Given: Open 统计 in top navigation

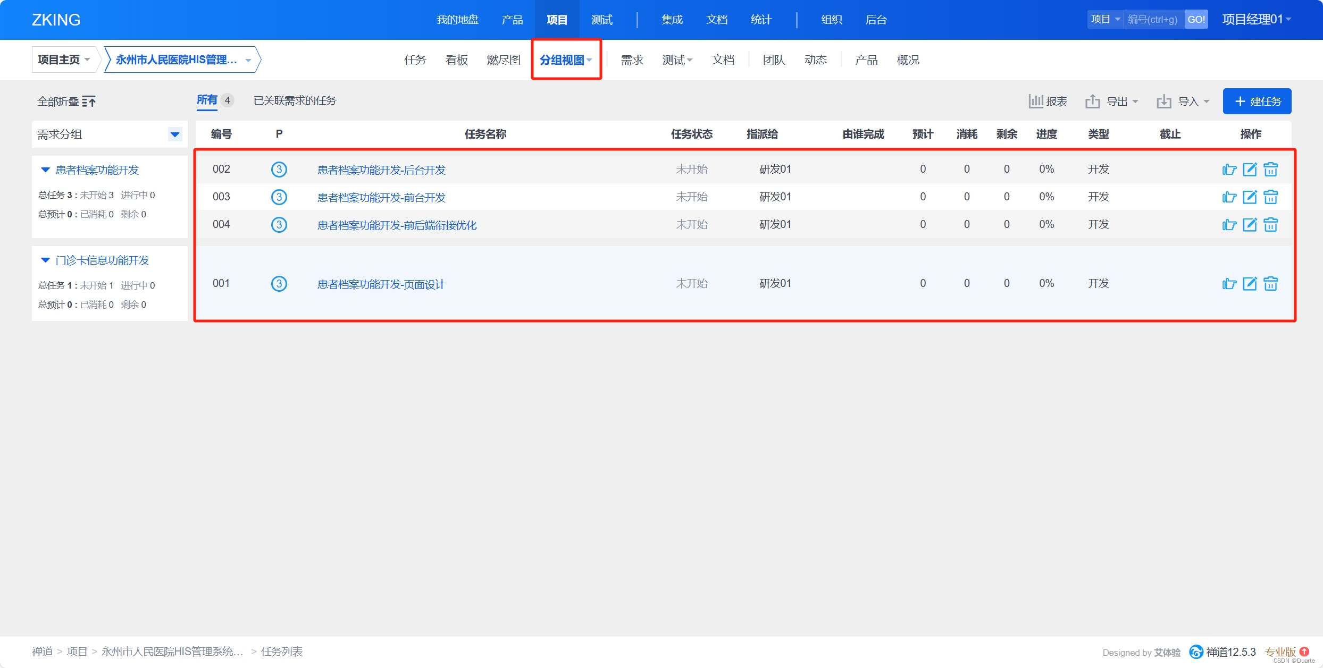Looking at the screenshot, I should [761, 20].
